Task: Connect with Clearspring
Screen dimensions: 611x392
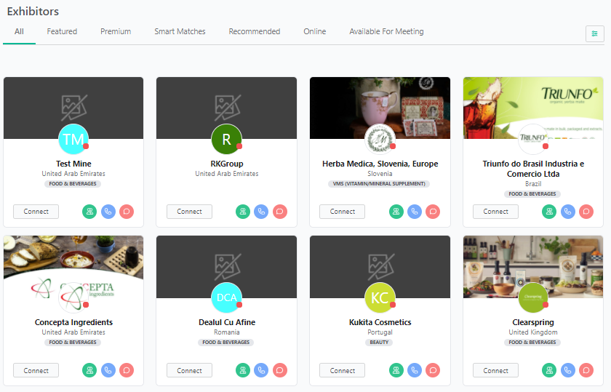Action: [x=495, y=371]
